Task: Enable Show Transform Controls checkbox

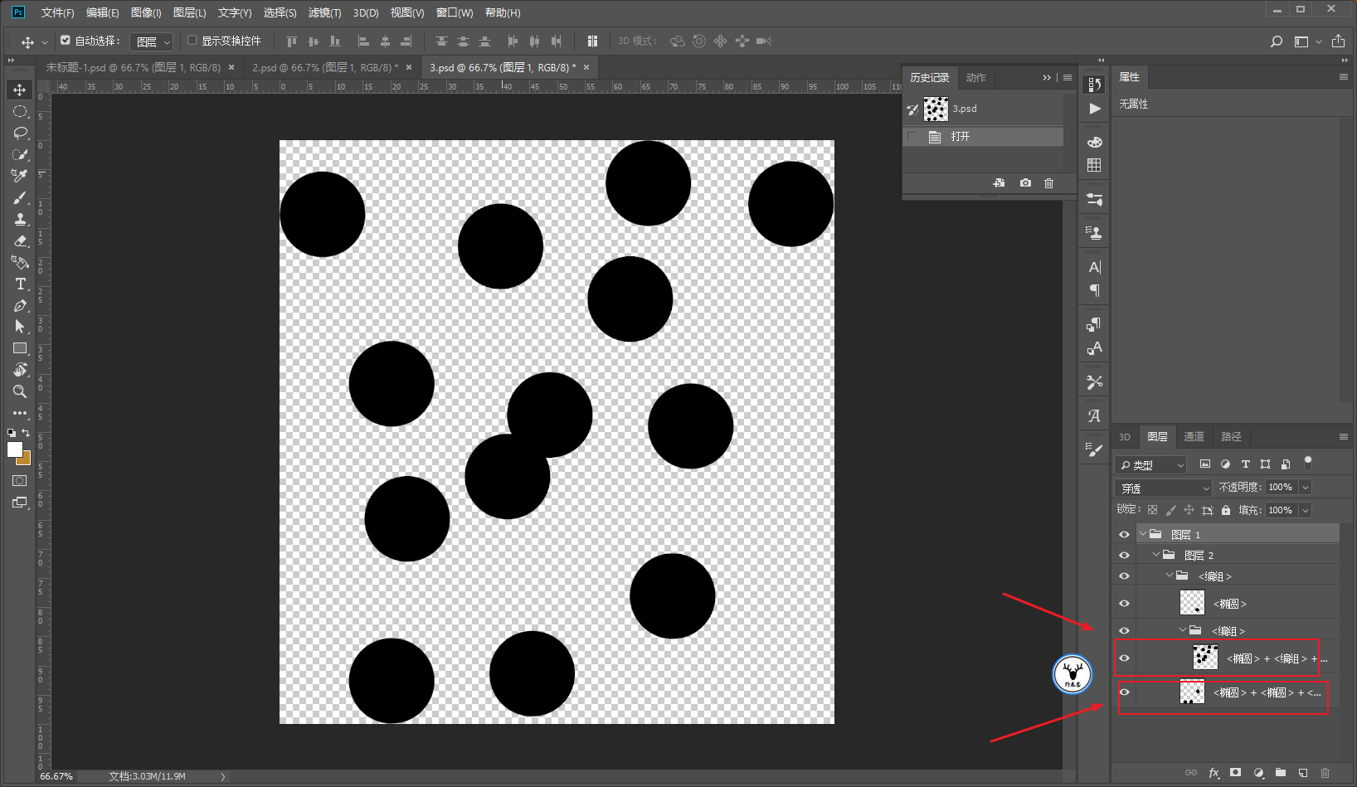Action: [192, 40]
